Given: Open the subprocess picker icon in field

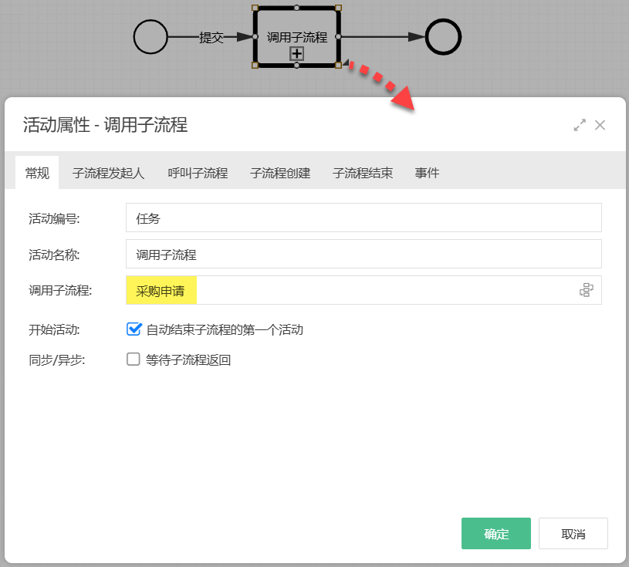Looking at the screenshot, I should [587, 290].
